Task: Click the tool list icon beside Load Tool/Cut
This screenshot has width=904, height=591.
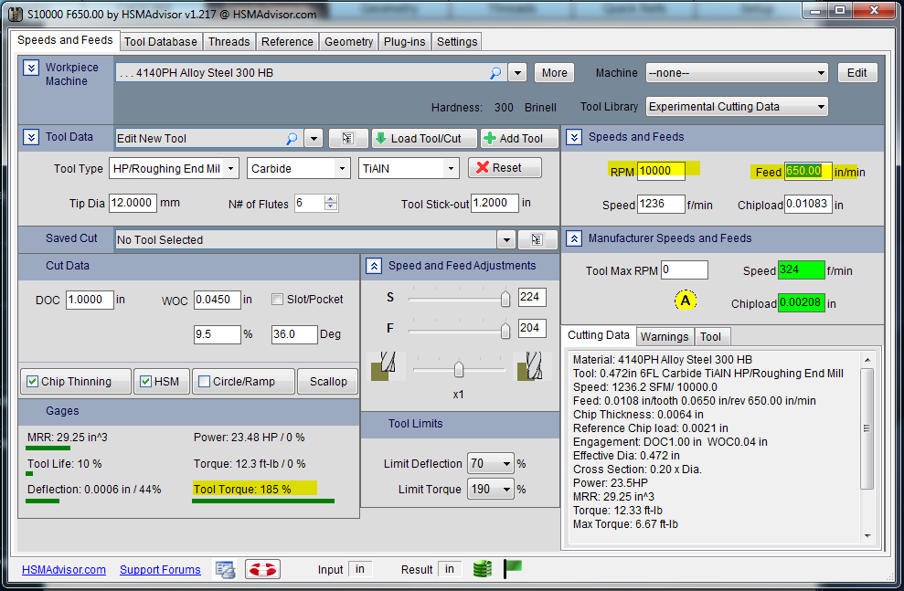Action: [x=347, y=138]
